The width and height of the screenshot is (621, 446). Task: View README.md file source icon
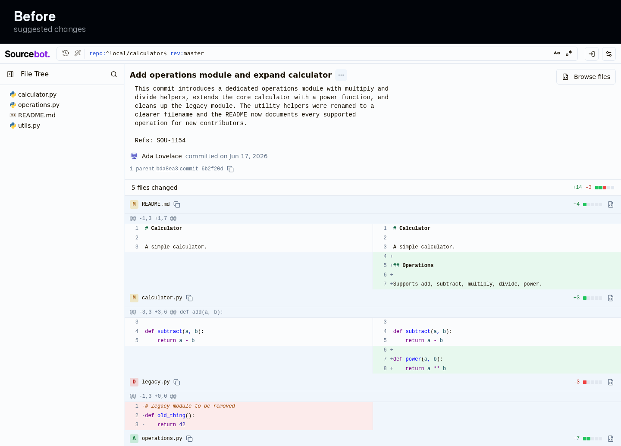(x=611, y=204)
